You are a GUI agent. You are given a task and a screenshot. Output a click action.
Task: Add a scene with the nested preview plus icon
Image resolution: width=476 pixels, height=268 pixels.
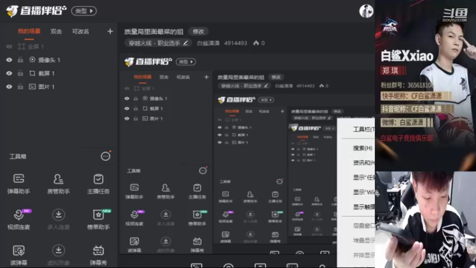click(x=206, y=77)
